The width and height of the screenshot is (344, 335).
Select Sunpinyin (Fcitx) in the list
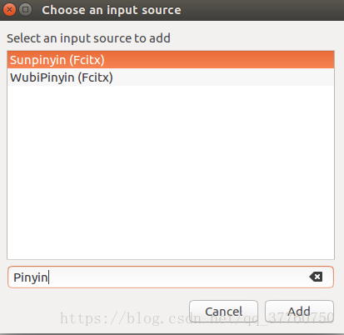coord(171,60)
